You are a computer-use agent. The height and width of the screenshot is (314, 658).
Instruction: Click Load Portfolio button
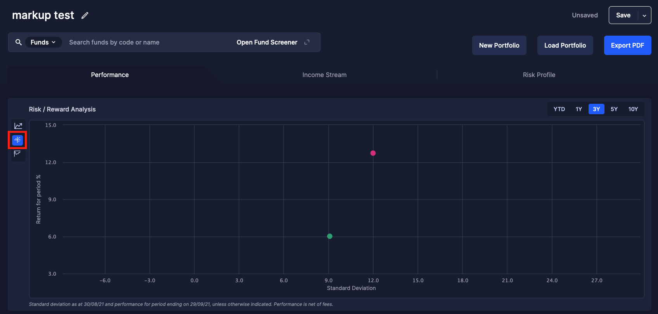coord(565,45)
